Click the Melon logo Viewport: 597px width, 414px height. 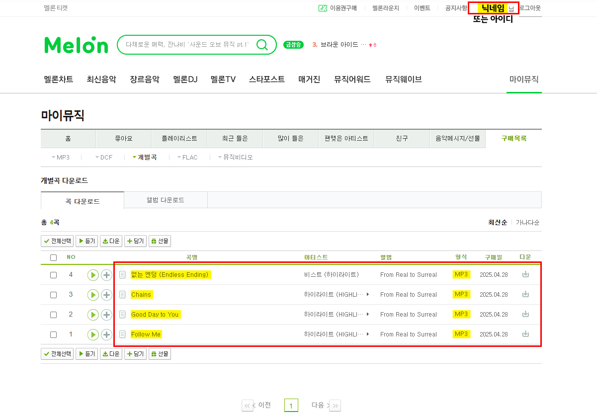(x=76, y=45)
